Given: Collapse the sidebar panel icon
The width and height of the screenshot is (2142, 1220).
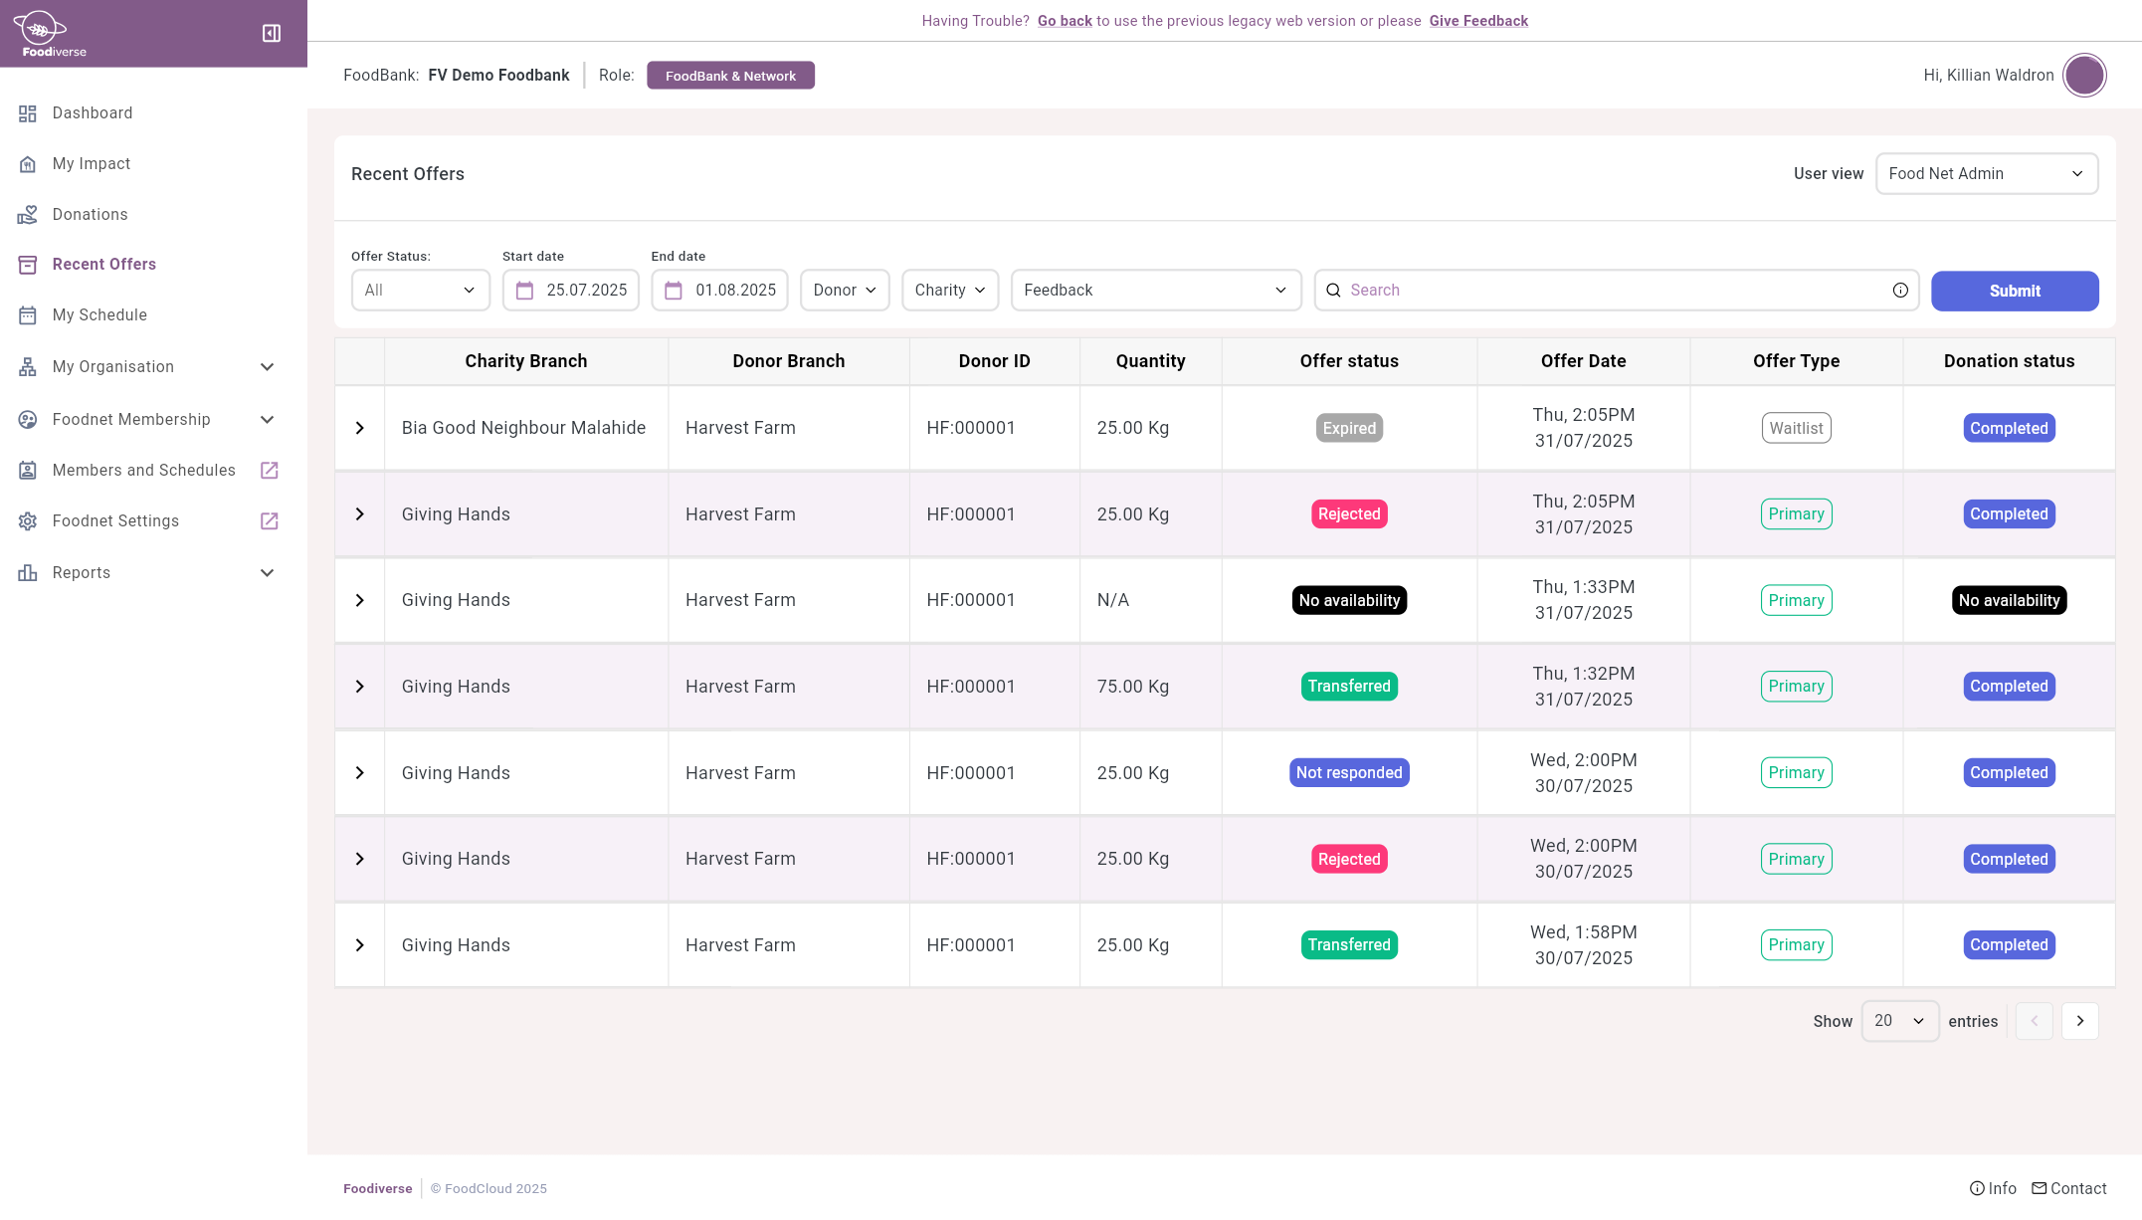Looking at the screenshot, I should coord(272,34).
